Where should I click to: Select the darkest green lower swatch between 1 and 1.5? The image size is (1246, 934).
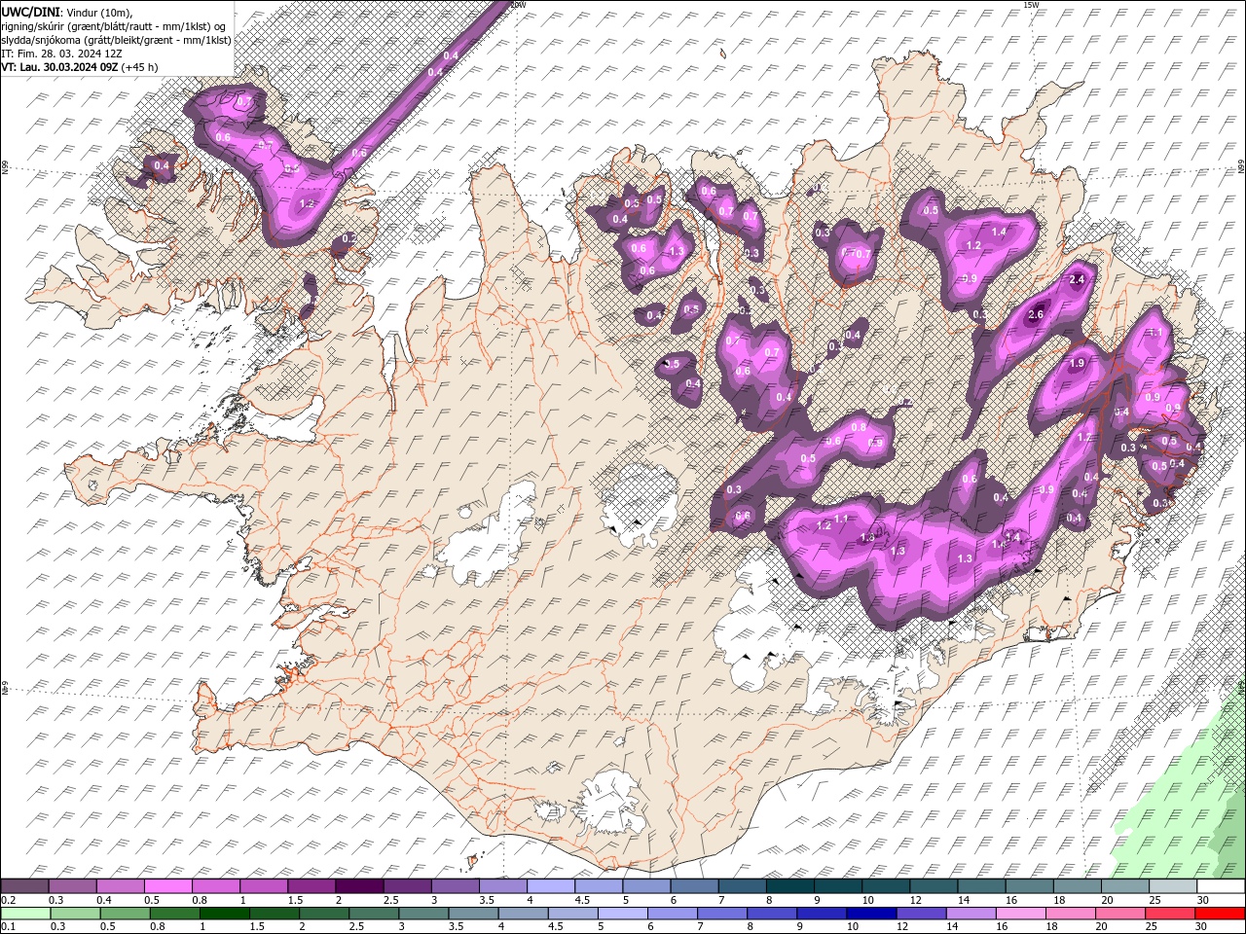click(224, 914)
